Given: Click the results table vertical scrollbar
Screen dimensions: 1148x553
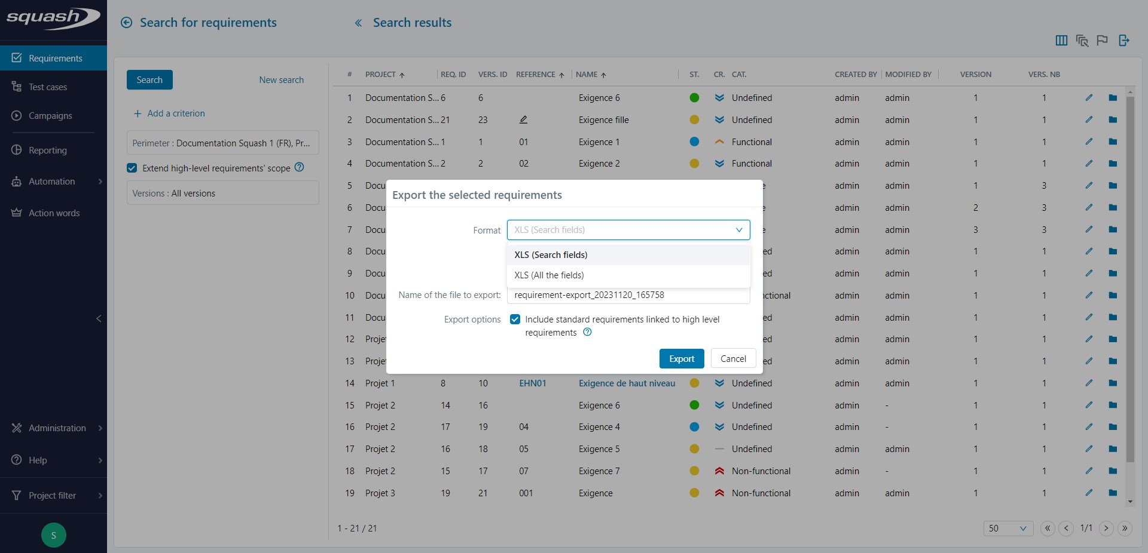Looking at the screenshot, I should (1129, 281).
